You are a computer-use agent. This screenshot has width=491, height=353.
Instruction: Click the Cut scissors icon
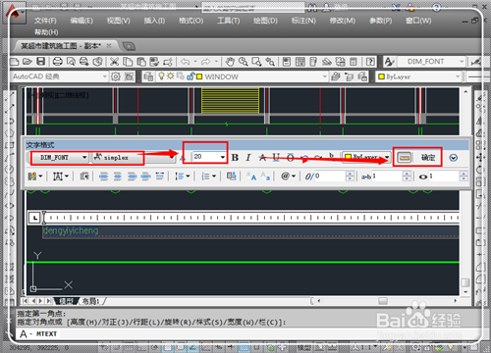(x=114, y=62)
